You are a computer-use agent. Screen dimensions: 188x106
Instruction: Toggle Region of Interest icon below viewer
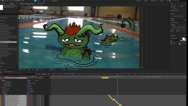50,69
